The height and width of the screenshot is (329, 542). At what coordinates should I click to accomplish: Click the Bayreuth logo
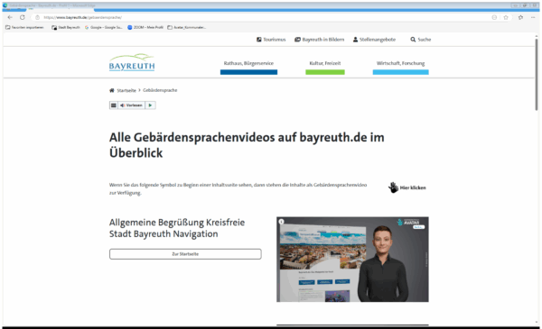132,63
